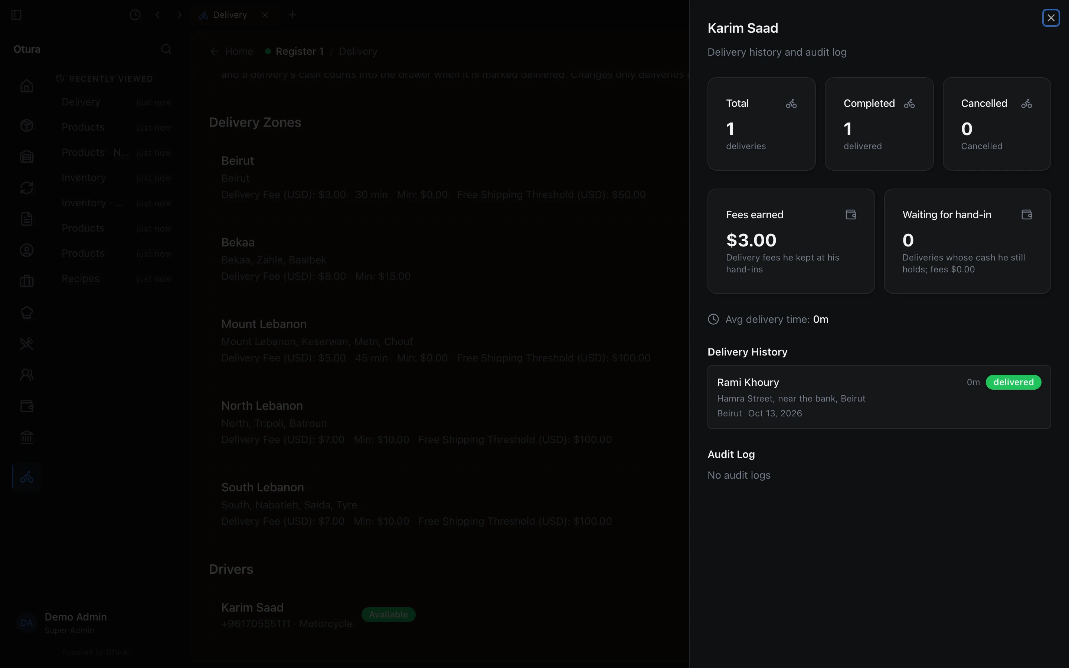Close the Delivery tab
1069x668 pixels.
pos(265,15)
